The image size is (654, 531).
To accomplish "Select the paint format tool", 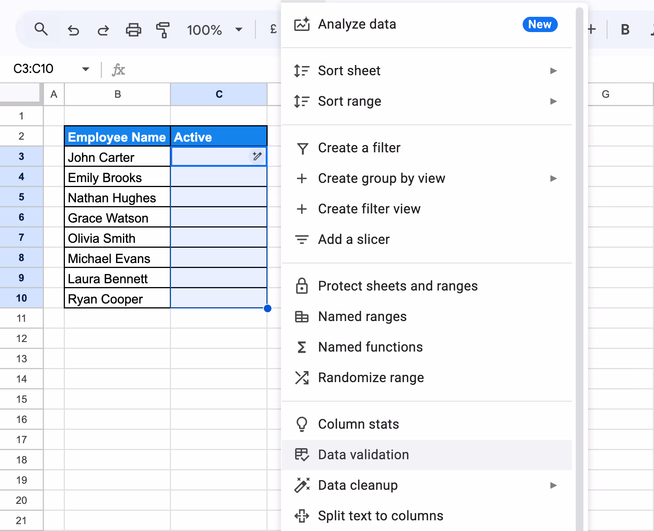I will (162, 29).
